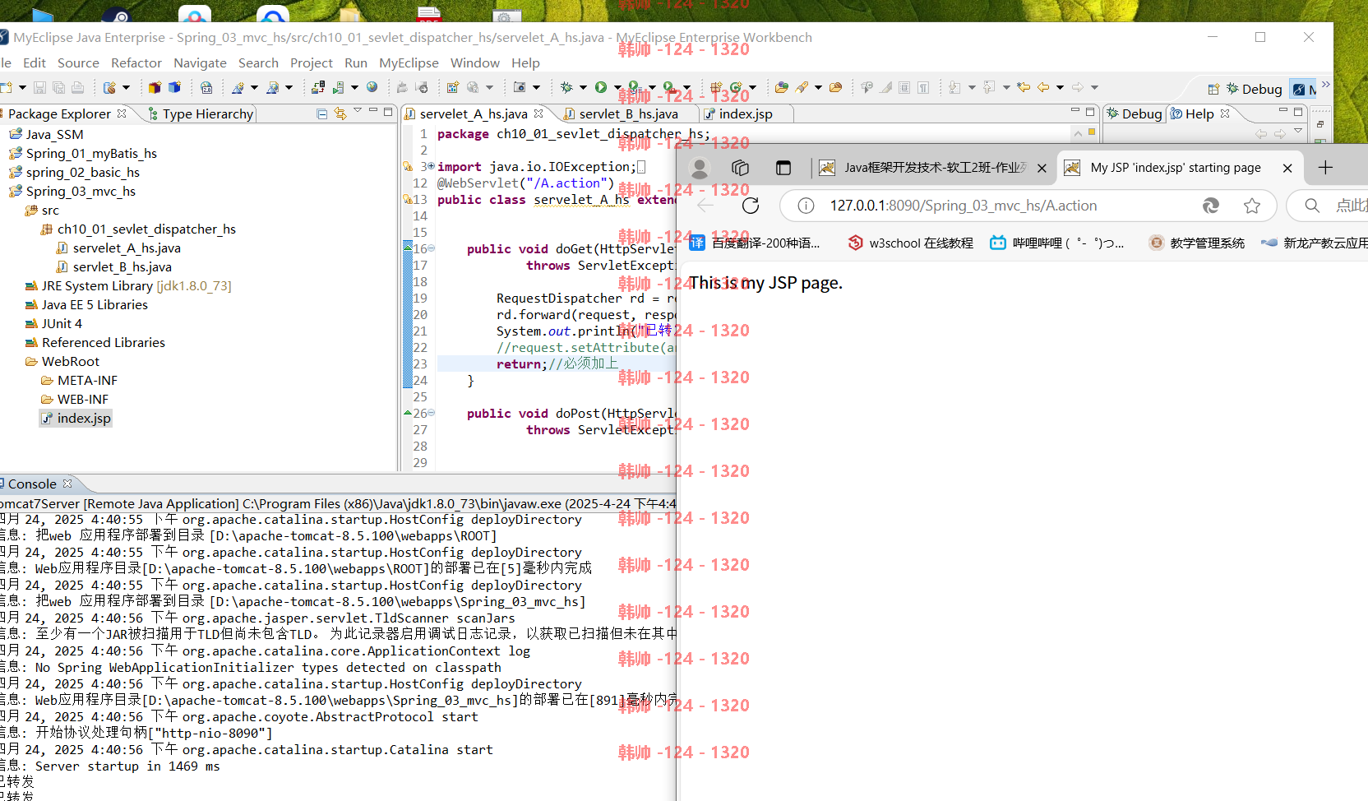The height and width of the screenshot is (801, 1368).
Task: Open the Back history dropdown arrow
Action: coord(1060,87)
